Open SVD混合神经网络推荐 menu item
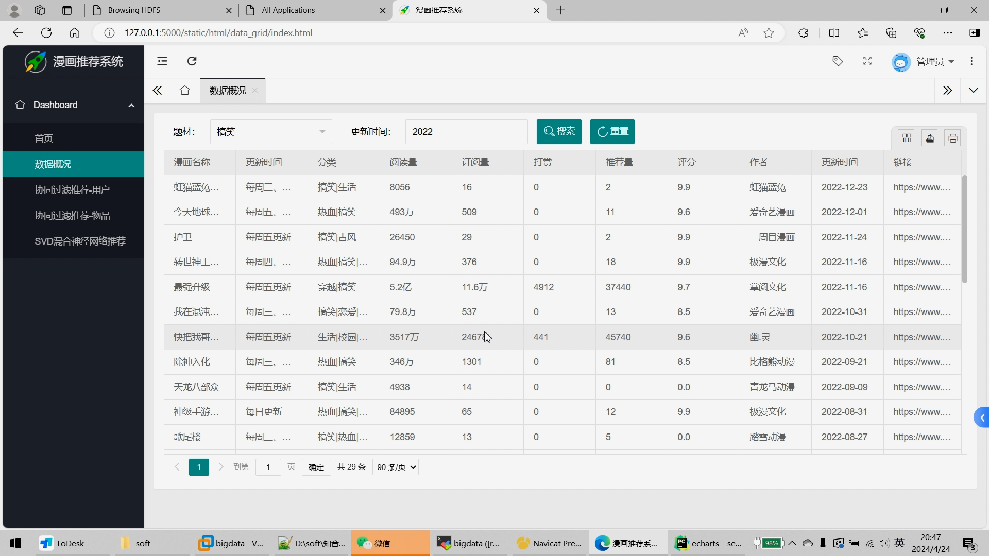The image size is (989, 556). tap(80, 241)
